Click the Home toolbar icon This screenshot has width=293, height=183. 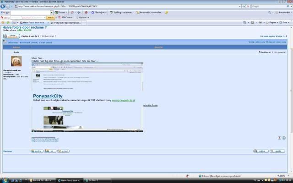(244, 22)
